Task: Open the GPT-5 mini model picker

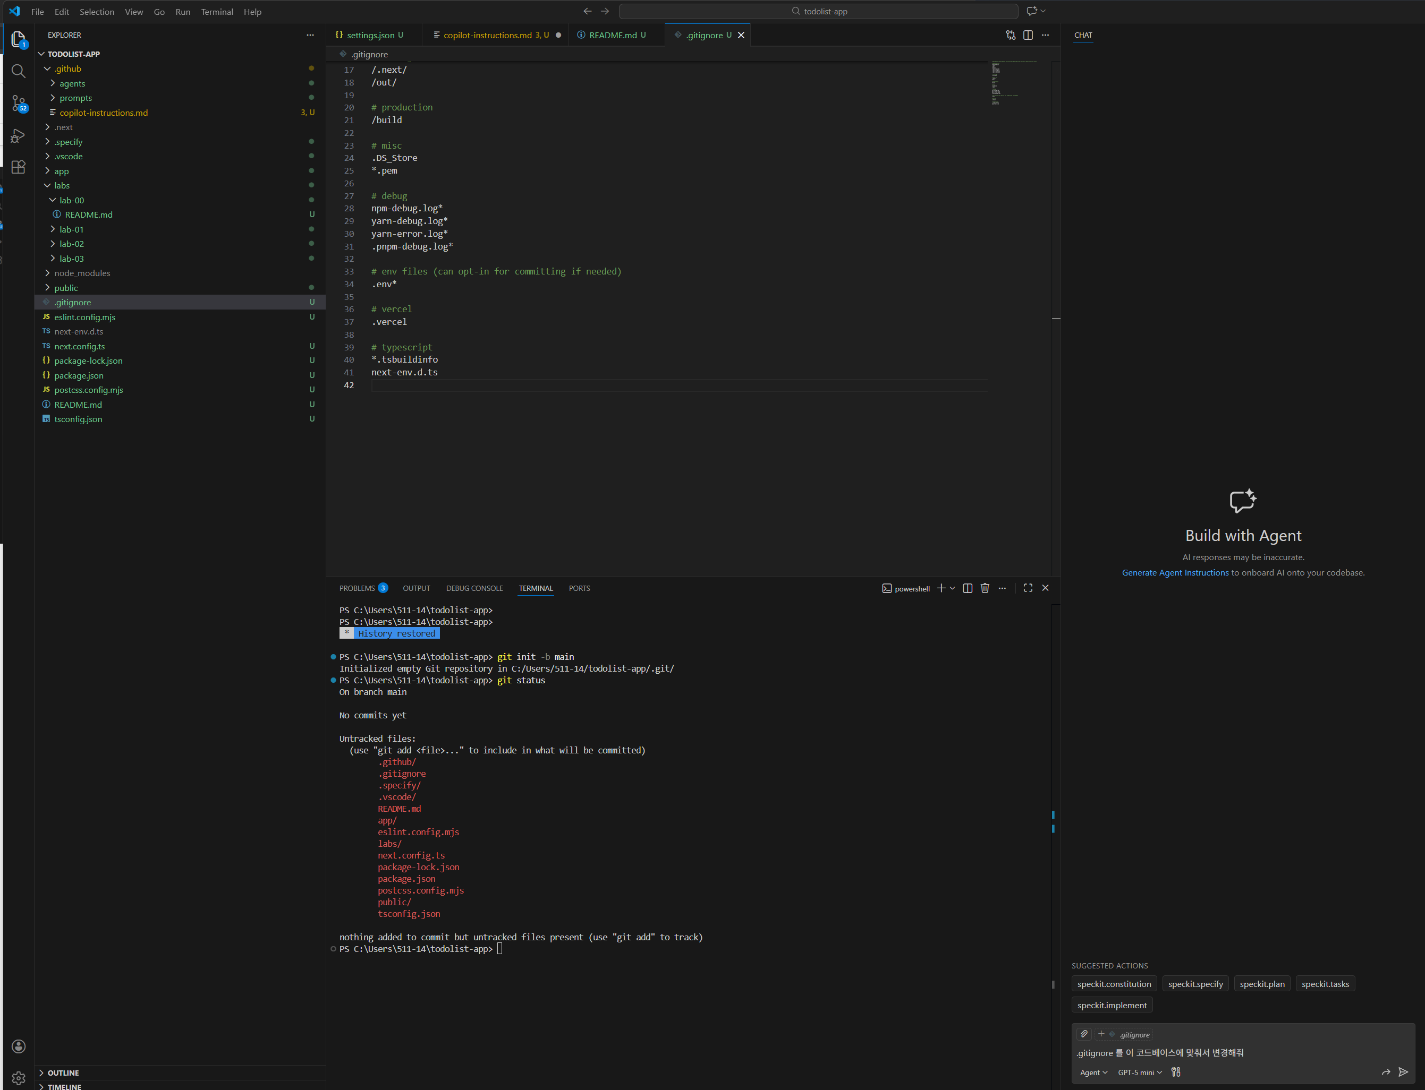Action: (x=1139, y=1072)
